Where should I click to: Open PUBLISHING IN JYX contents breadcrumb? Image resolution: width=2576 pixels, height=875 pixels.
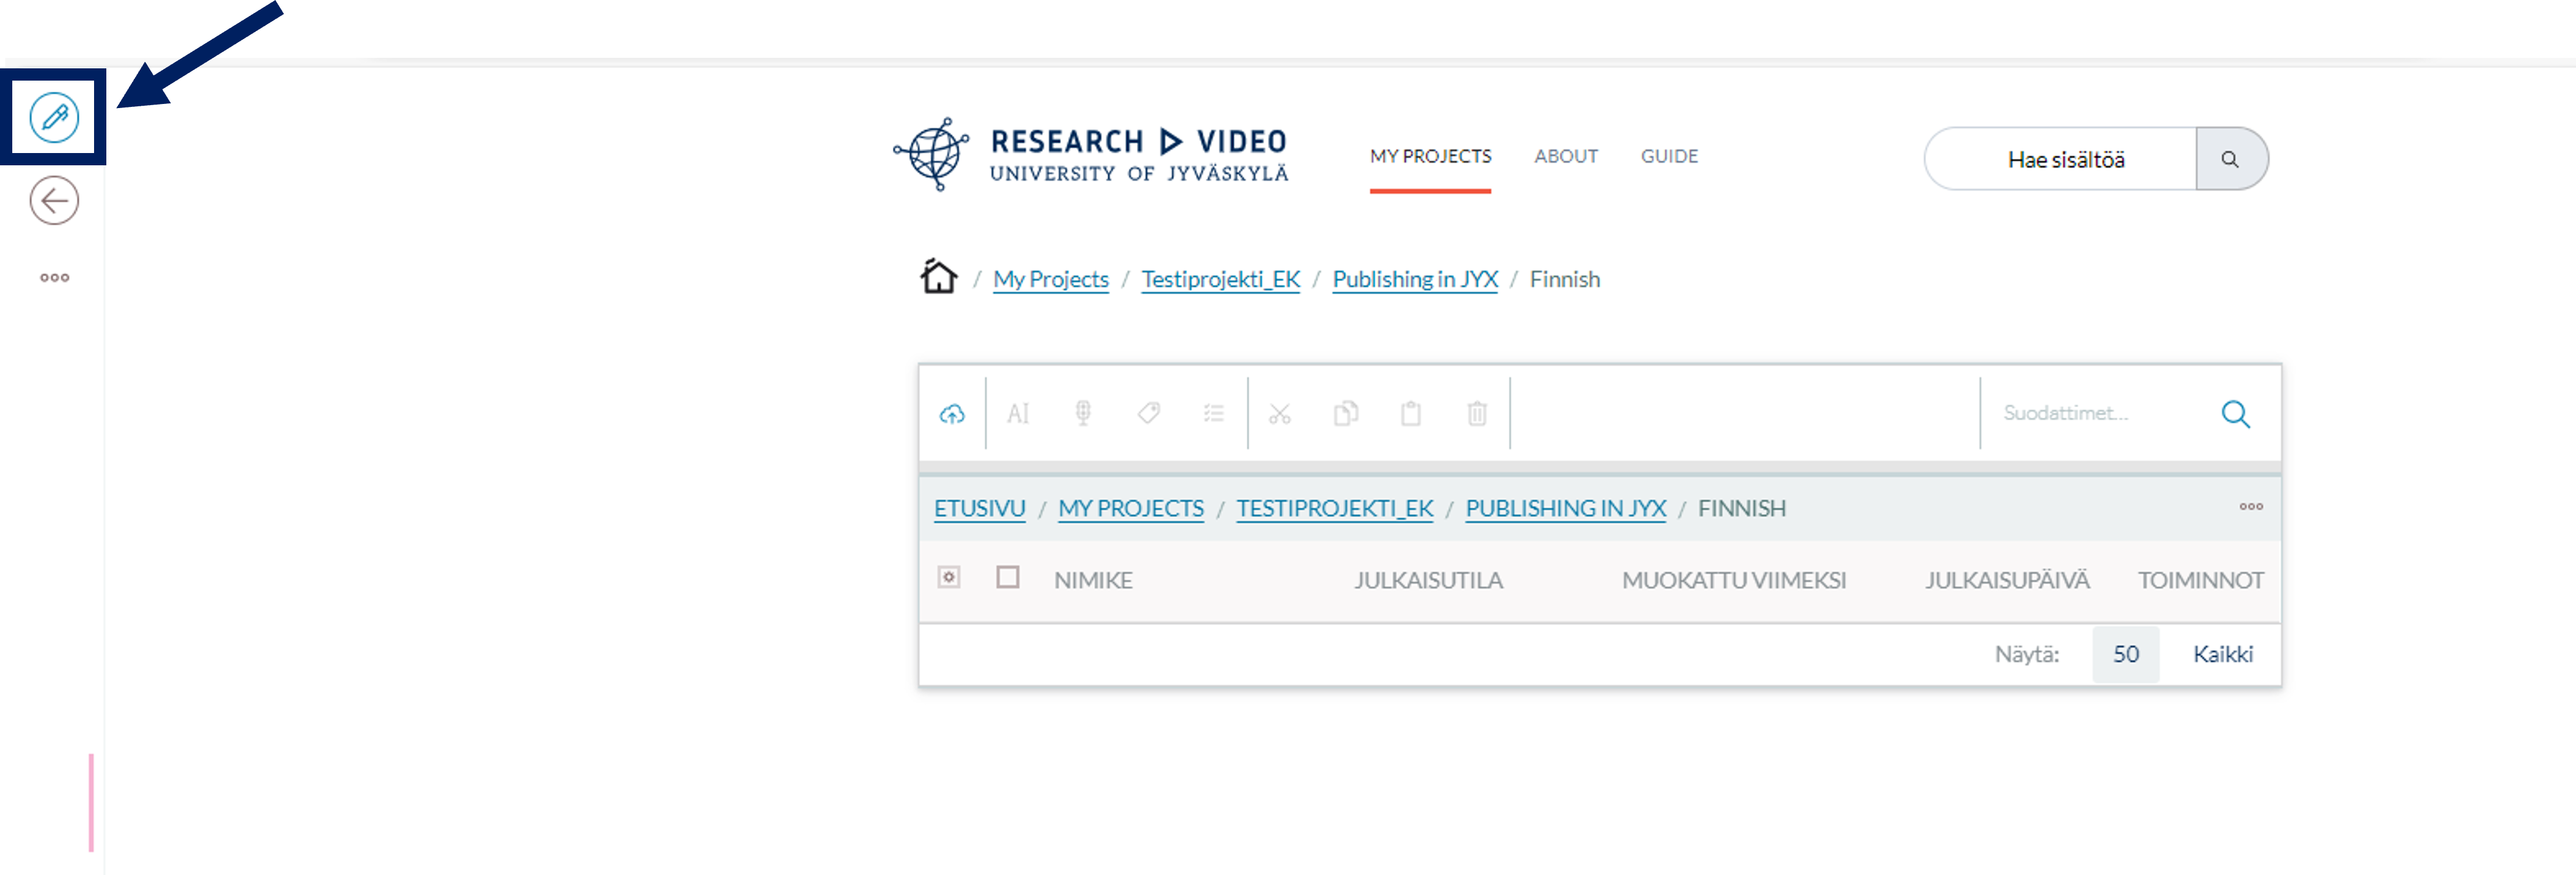1566,508
